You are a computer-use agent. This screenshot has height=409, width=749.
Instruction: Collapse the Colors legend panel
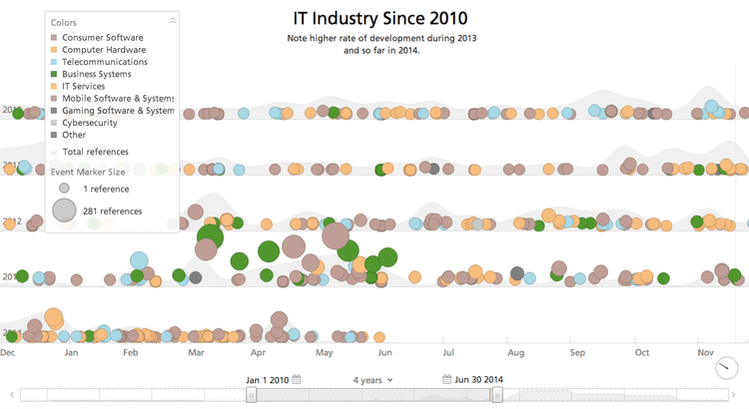pos(172,20)
